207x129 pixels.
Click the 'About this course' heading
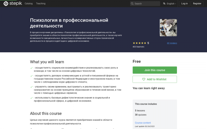[46, 114]
